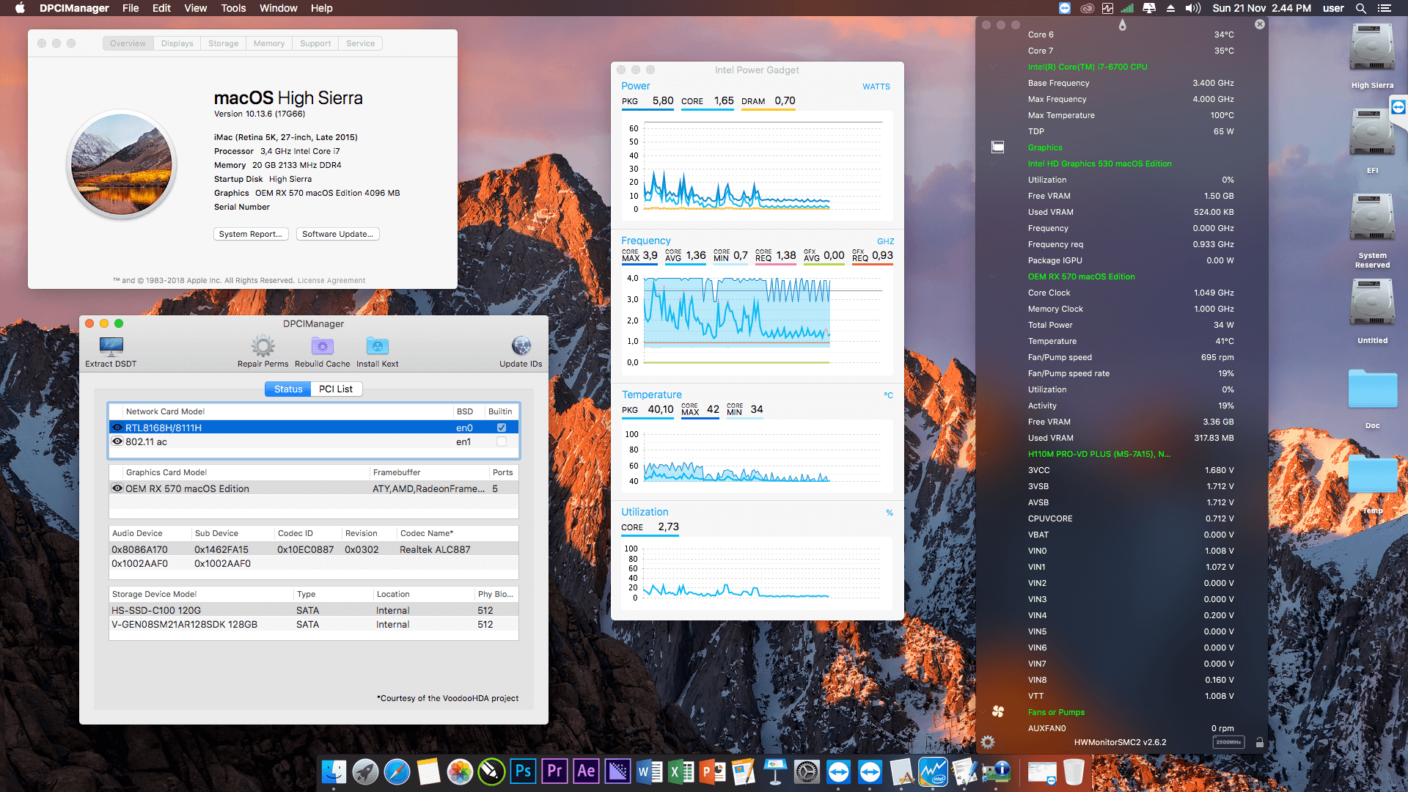Open Spotlight search in menu bar
Screen dimensions: 1408x792
[x=1360, y=8]
